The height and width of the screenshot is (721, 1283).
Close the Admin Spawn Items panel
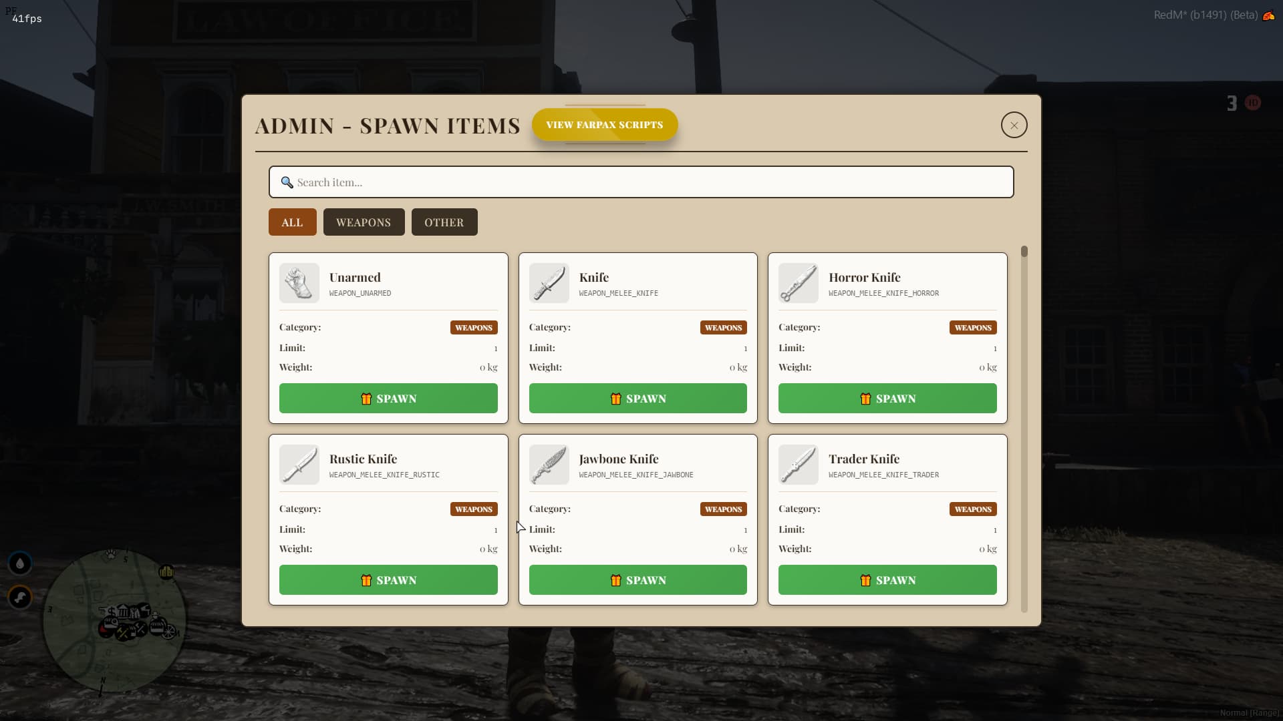click(x=1014, y=125)
